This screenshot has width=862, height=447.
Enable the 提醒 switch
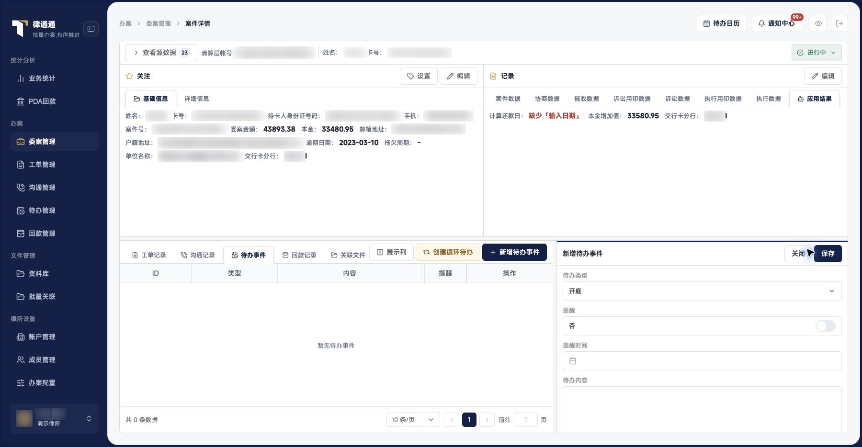click(826, 326)
